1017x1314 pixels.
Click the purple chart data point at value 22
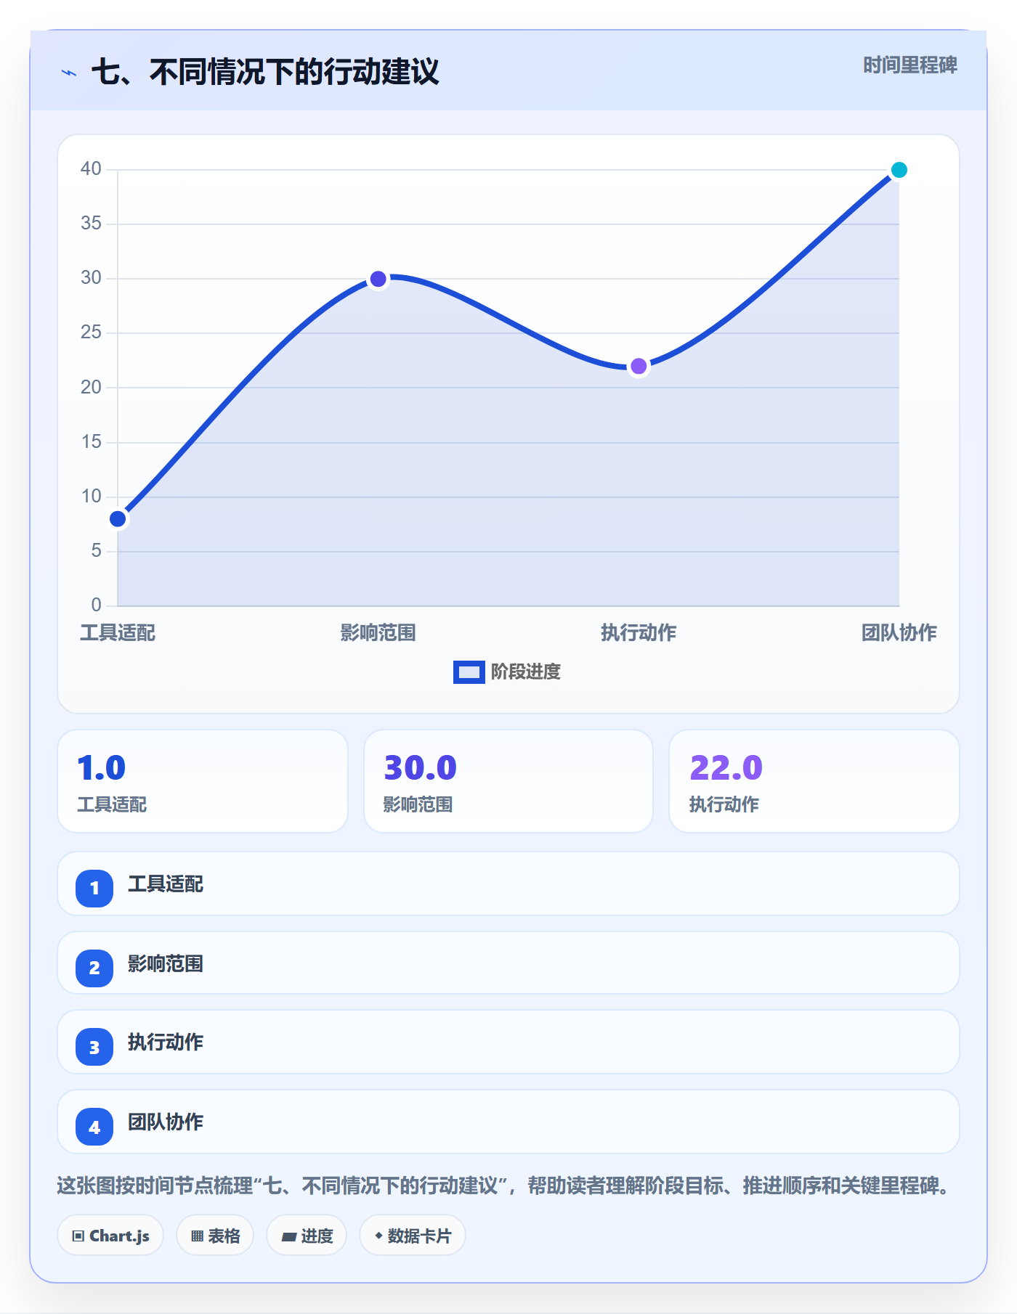point(639,367)
